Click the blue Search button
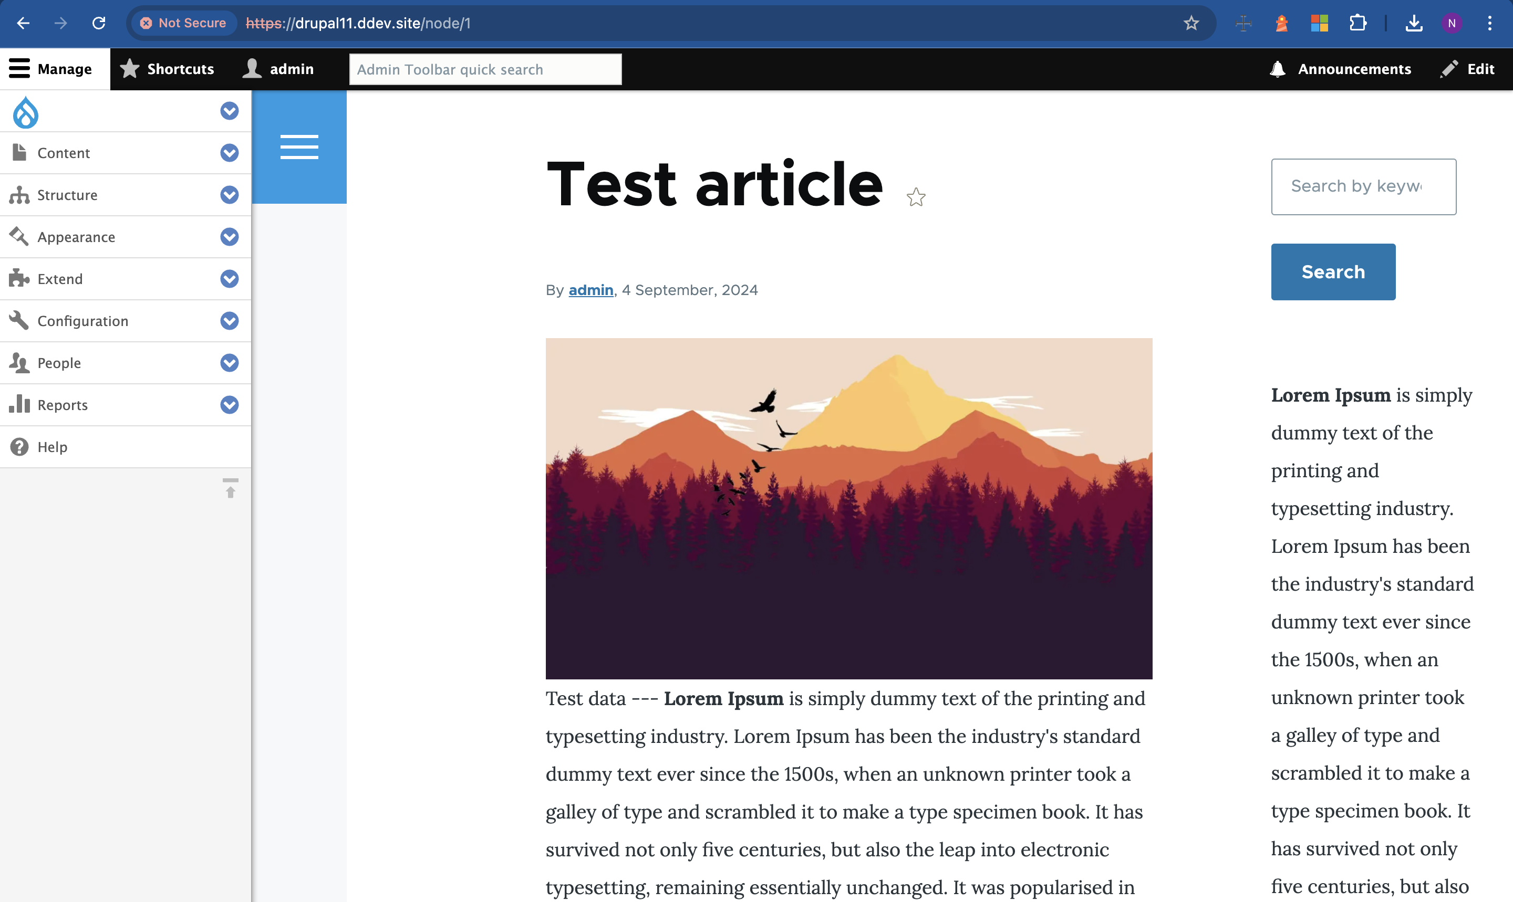The width and height of the screenshot is (1513, 902). (1333, 271)
